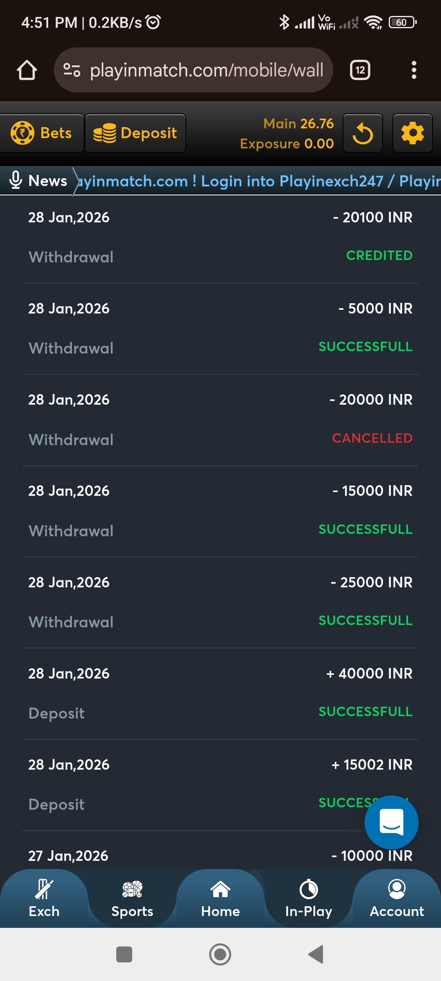Viewport: 441px width, 981px height.
Task: Click the scrolling news ticker text
Action: pyautogui.click(x=257, y=181)
